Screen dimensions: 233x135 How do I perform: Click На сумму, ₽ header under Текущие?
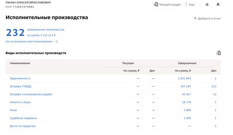[x=132, y=70]
